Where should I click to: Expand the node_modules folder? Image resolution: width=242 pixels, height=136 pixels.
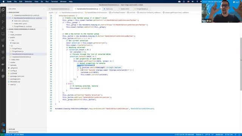[x=26, y=35]
